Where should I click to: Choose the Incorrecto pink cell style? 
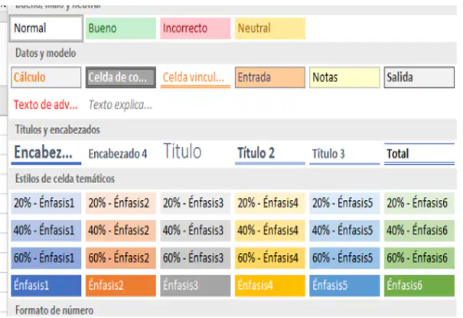pyautogui.click(x=195, y=28)
